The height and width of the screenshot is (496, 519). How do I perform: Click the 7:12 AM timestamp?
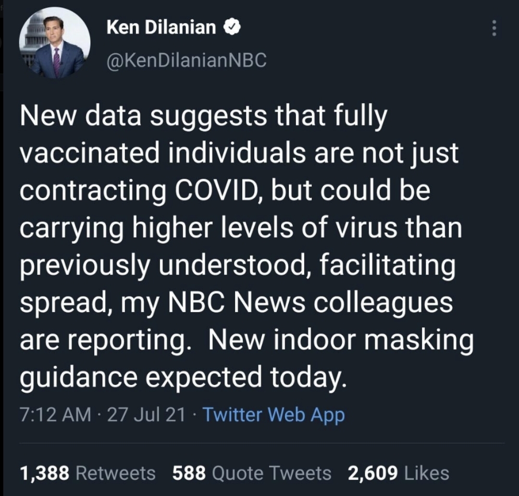(55, 414)
